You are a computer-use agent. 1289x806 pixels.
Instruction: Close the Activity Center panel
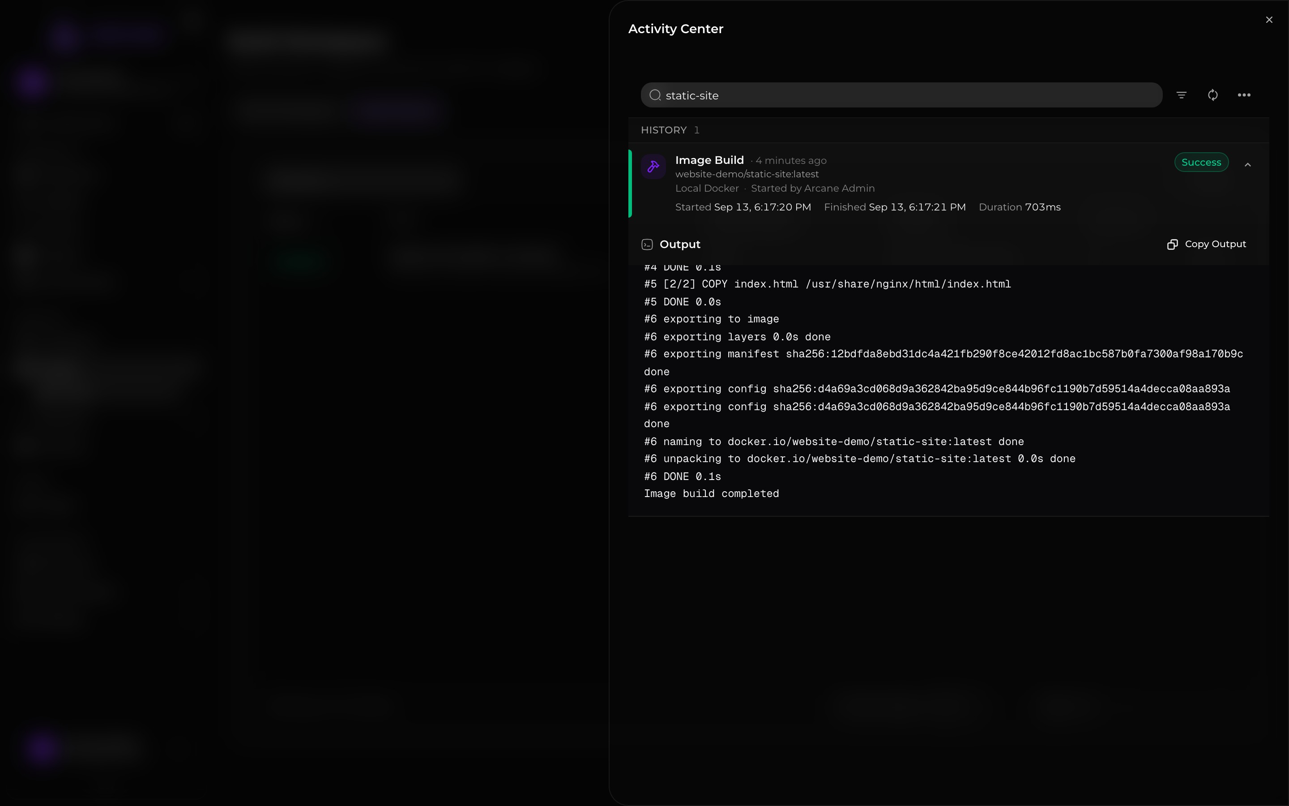(1269, 20)
